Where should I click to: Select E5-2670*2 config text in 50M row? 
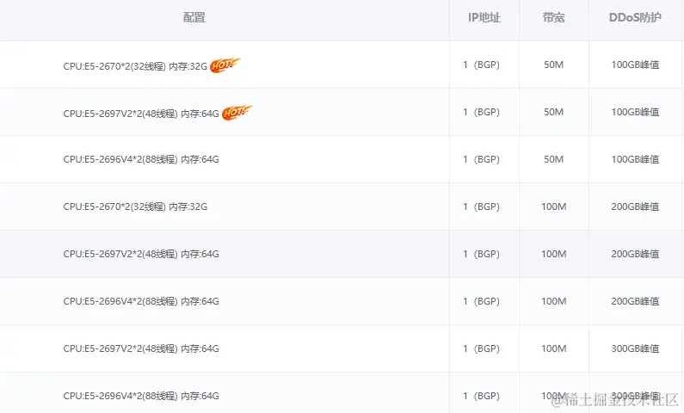click(x=135, y=66)
